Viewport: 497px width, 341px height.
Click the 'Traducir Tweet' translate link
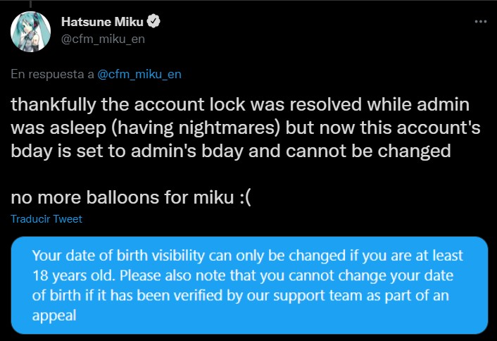[x=46, y=219]
